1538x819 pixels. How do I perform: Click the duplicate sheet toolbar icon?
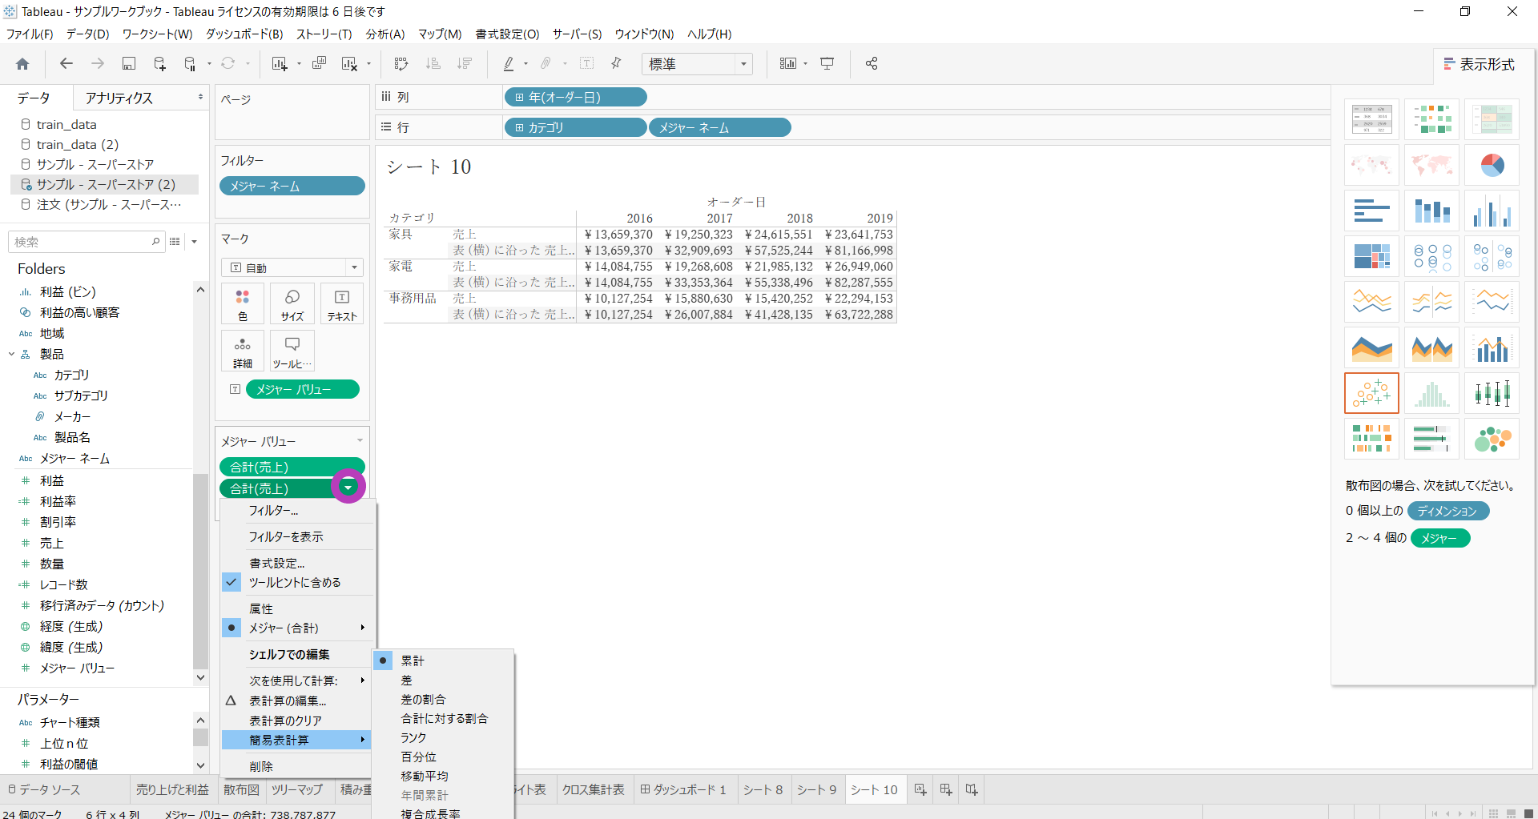point(319,63)
